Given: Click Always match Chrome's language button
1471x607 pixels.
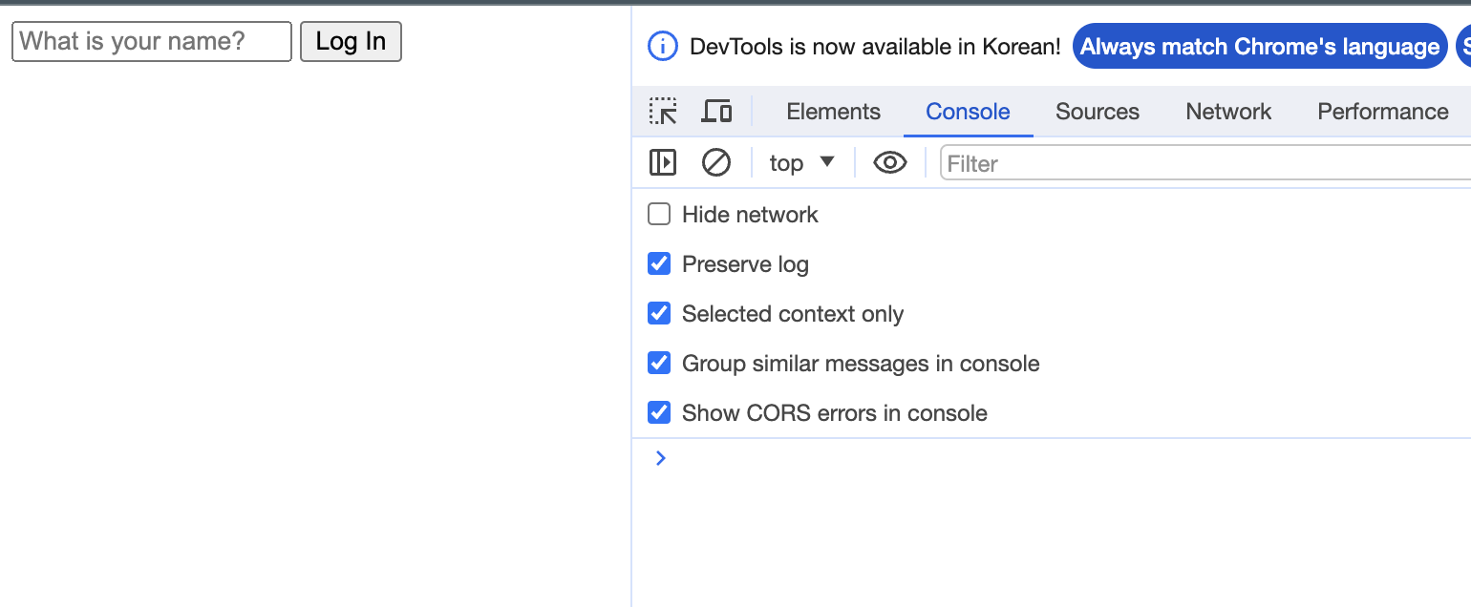Looking at the screenshot, I should (x=1260, y=47).
